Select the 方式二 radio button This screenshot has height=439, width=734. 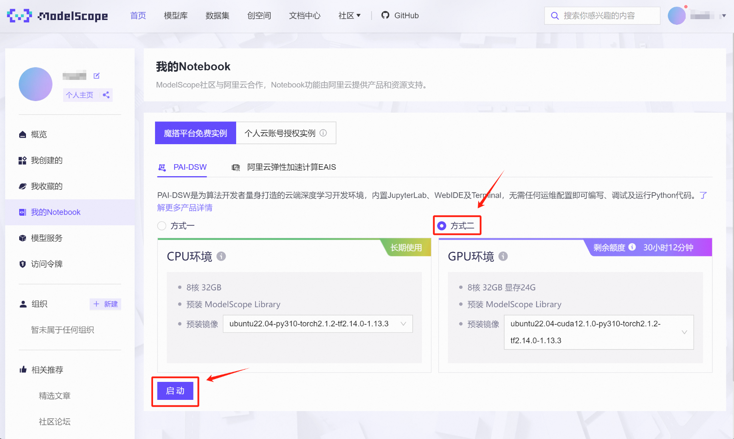point(442,226)
